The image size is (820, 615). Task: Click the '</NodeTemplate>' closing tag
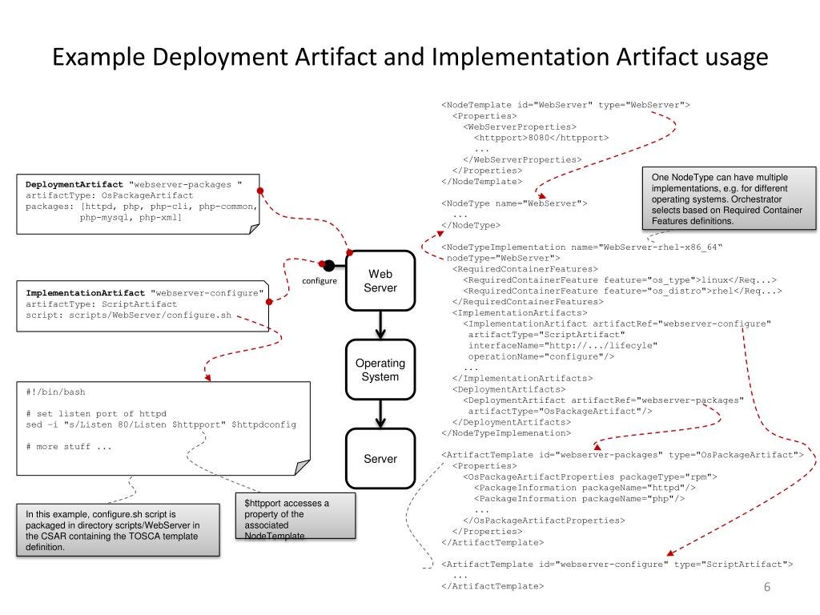point(481,182)
